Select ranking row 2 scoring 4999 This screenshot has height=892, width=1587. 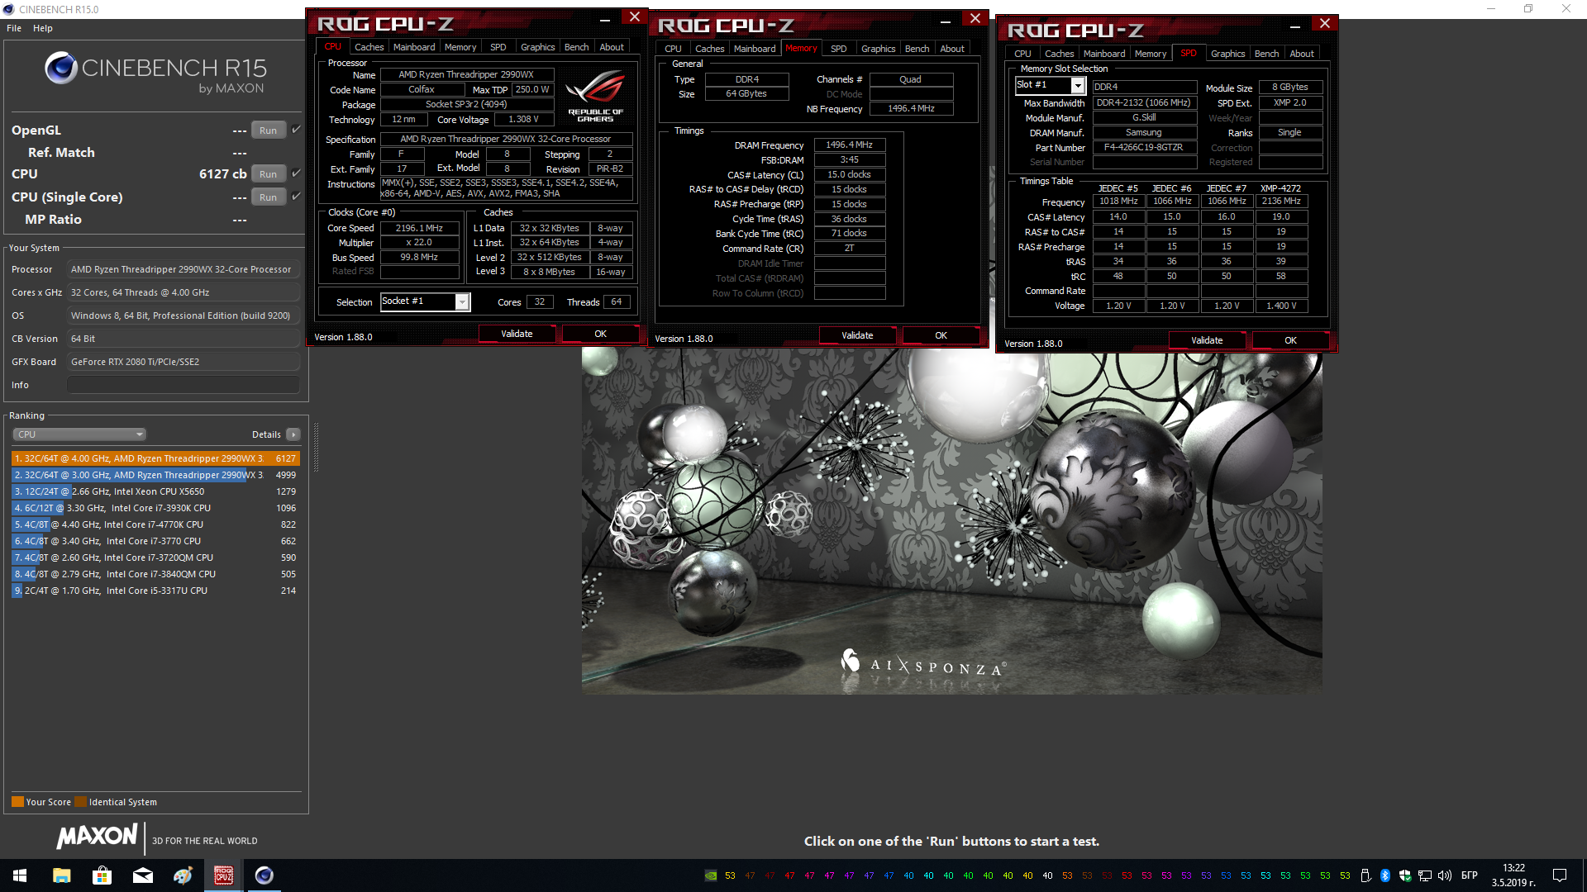pos(155,475)
